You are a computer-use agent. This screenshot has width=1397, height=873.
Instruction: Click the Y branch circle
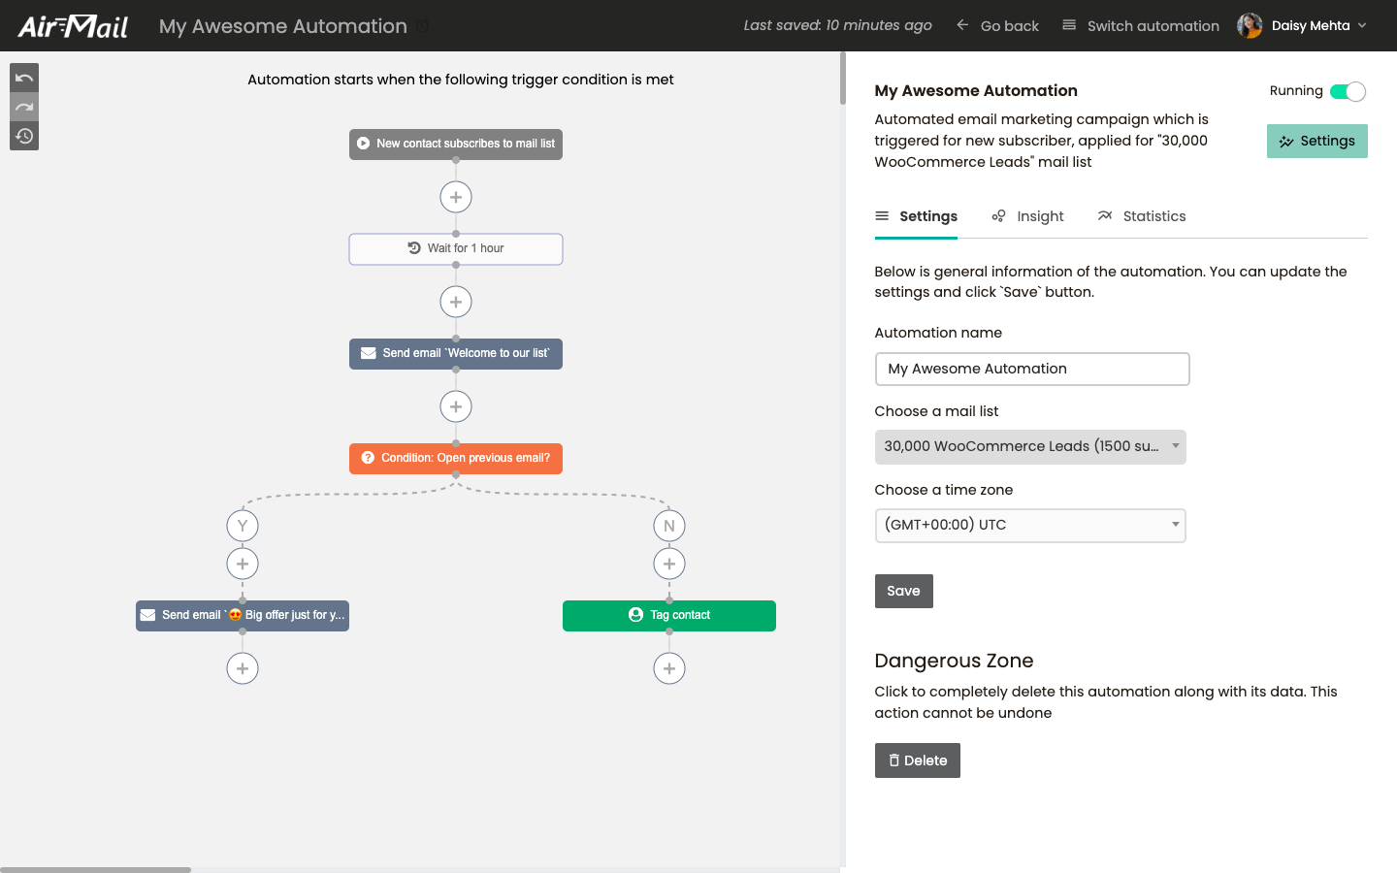[243, 526]
